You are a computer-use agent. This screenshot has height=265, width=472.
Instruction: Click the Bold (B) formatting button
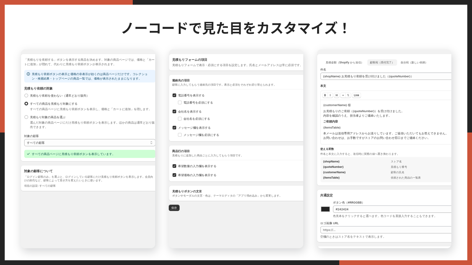[325, 95]
